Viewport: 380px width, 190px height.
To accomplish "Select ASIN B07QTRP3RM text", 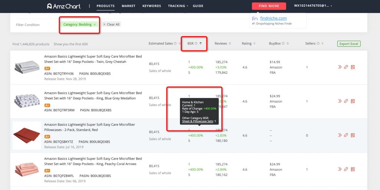I will [x=59, y=110].
